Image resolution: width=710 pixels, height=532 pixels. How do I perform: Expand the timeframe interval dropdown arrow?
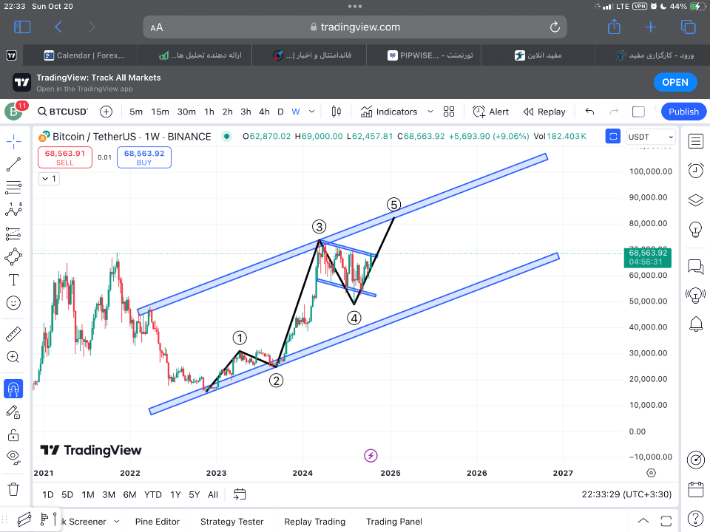(x=311, y=112)
